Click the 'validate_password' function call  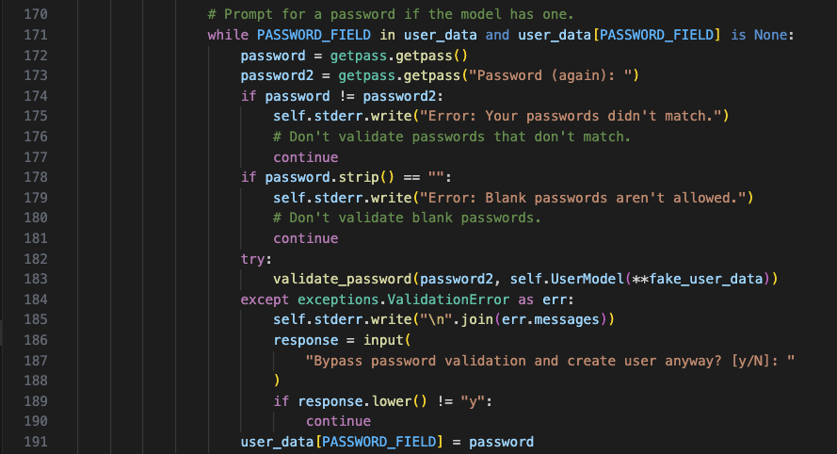[x=342, y=279]
